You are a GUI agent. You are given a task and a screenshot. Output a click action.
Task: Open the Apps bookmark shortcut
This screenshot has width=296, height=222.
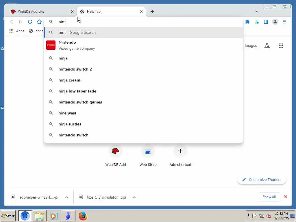click(x=16, y=31)
